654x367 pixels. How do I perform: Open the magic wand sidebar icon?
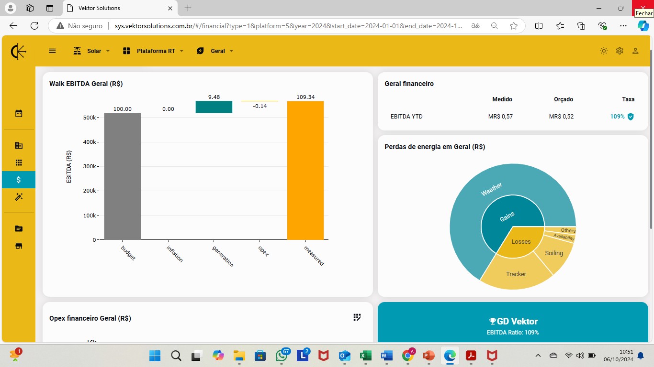[19, 197]
